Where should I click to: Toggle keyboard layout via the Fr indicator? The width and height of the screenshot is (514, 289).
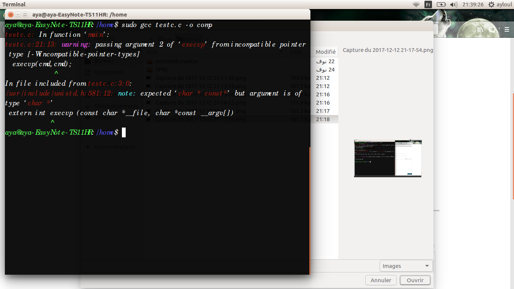coord(428,5)
